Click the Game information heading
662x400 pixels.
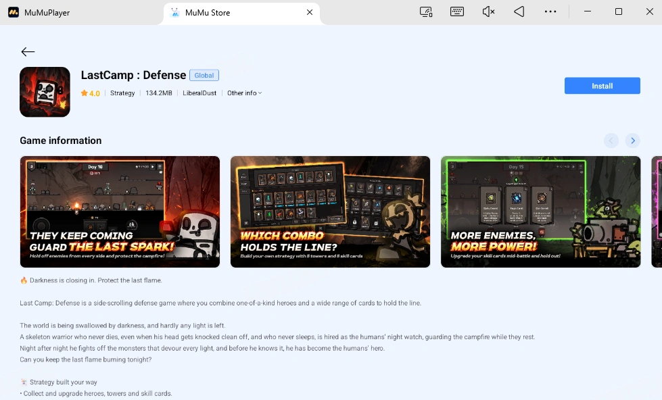pyautogui.click(x=61, y=141)
